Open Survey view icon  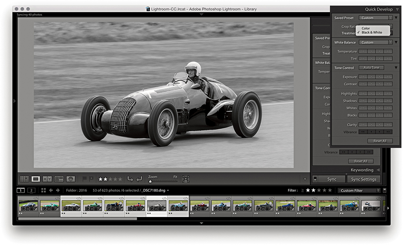coord(59,179)
